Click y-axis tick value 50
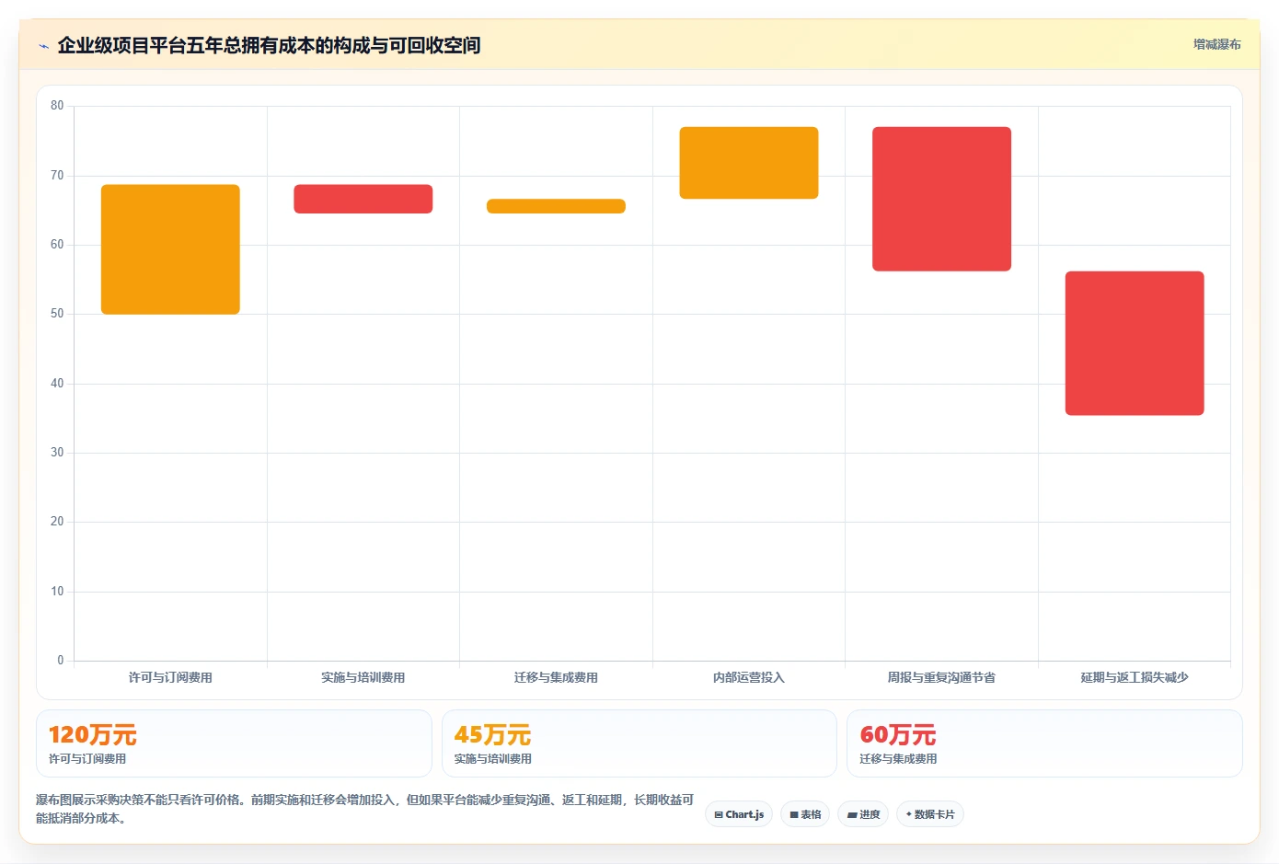1279x864 pixels. pos(57,314)
